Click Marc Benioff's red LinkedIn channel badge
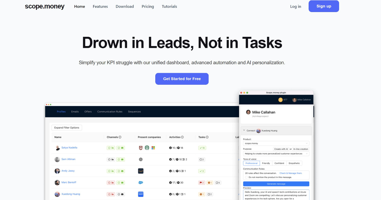The height and width of the screenshot is (200, 381). 110,183
